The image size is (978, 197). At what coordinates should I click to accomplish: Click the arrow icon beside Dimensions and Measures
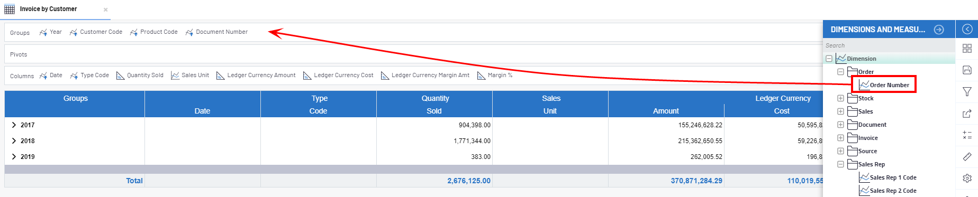click(x=939, y=30)
